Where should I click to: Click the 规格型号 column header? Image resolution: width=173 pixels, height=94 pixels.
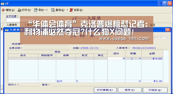pyautogui.click(x=47, y=55)
